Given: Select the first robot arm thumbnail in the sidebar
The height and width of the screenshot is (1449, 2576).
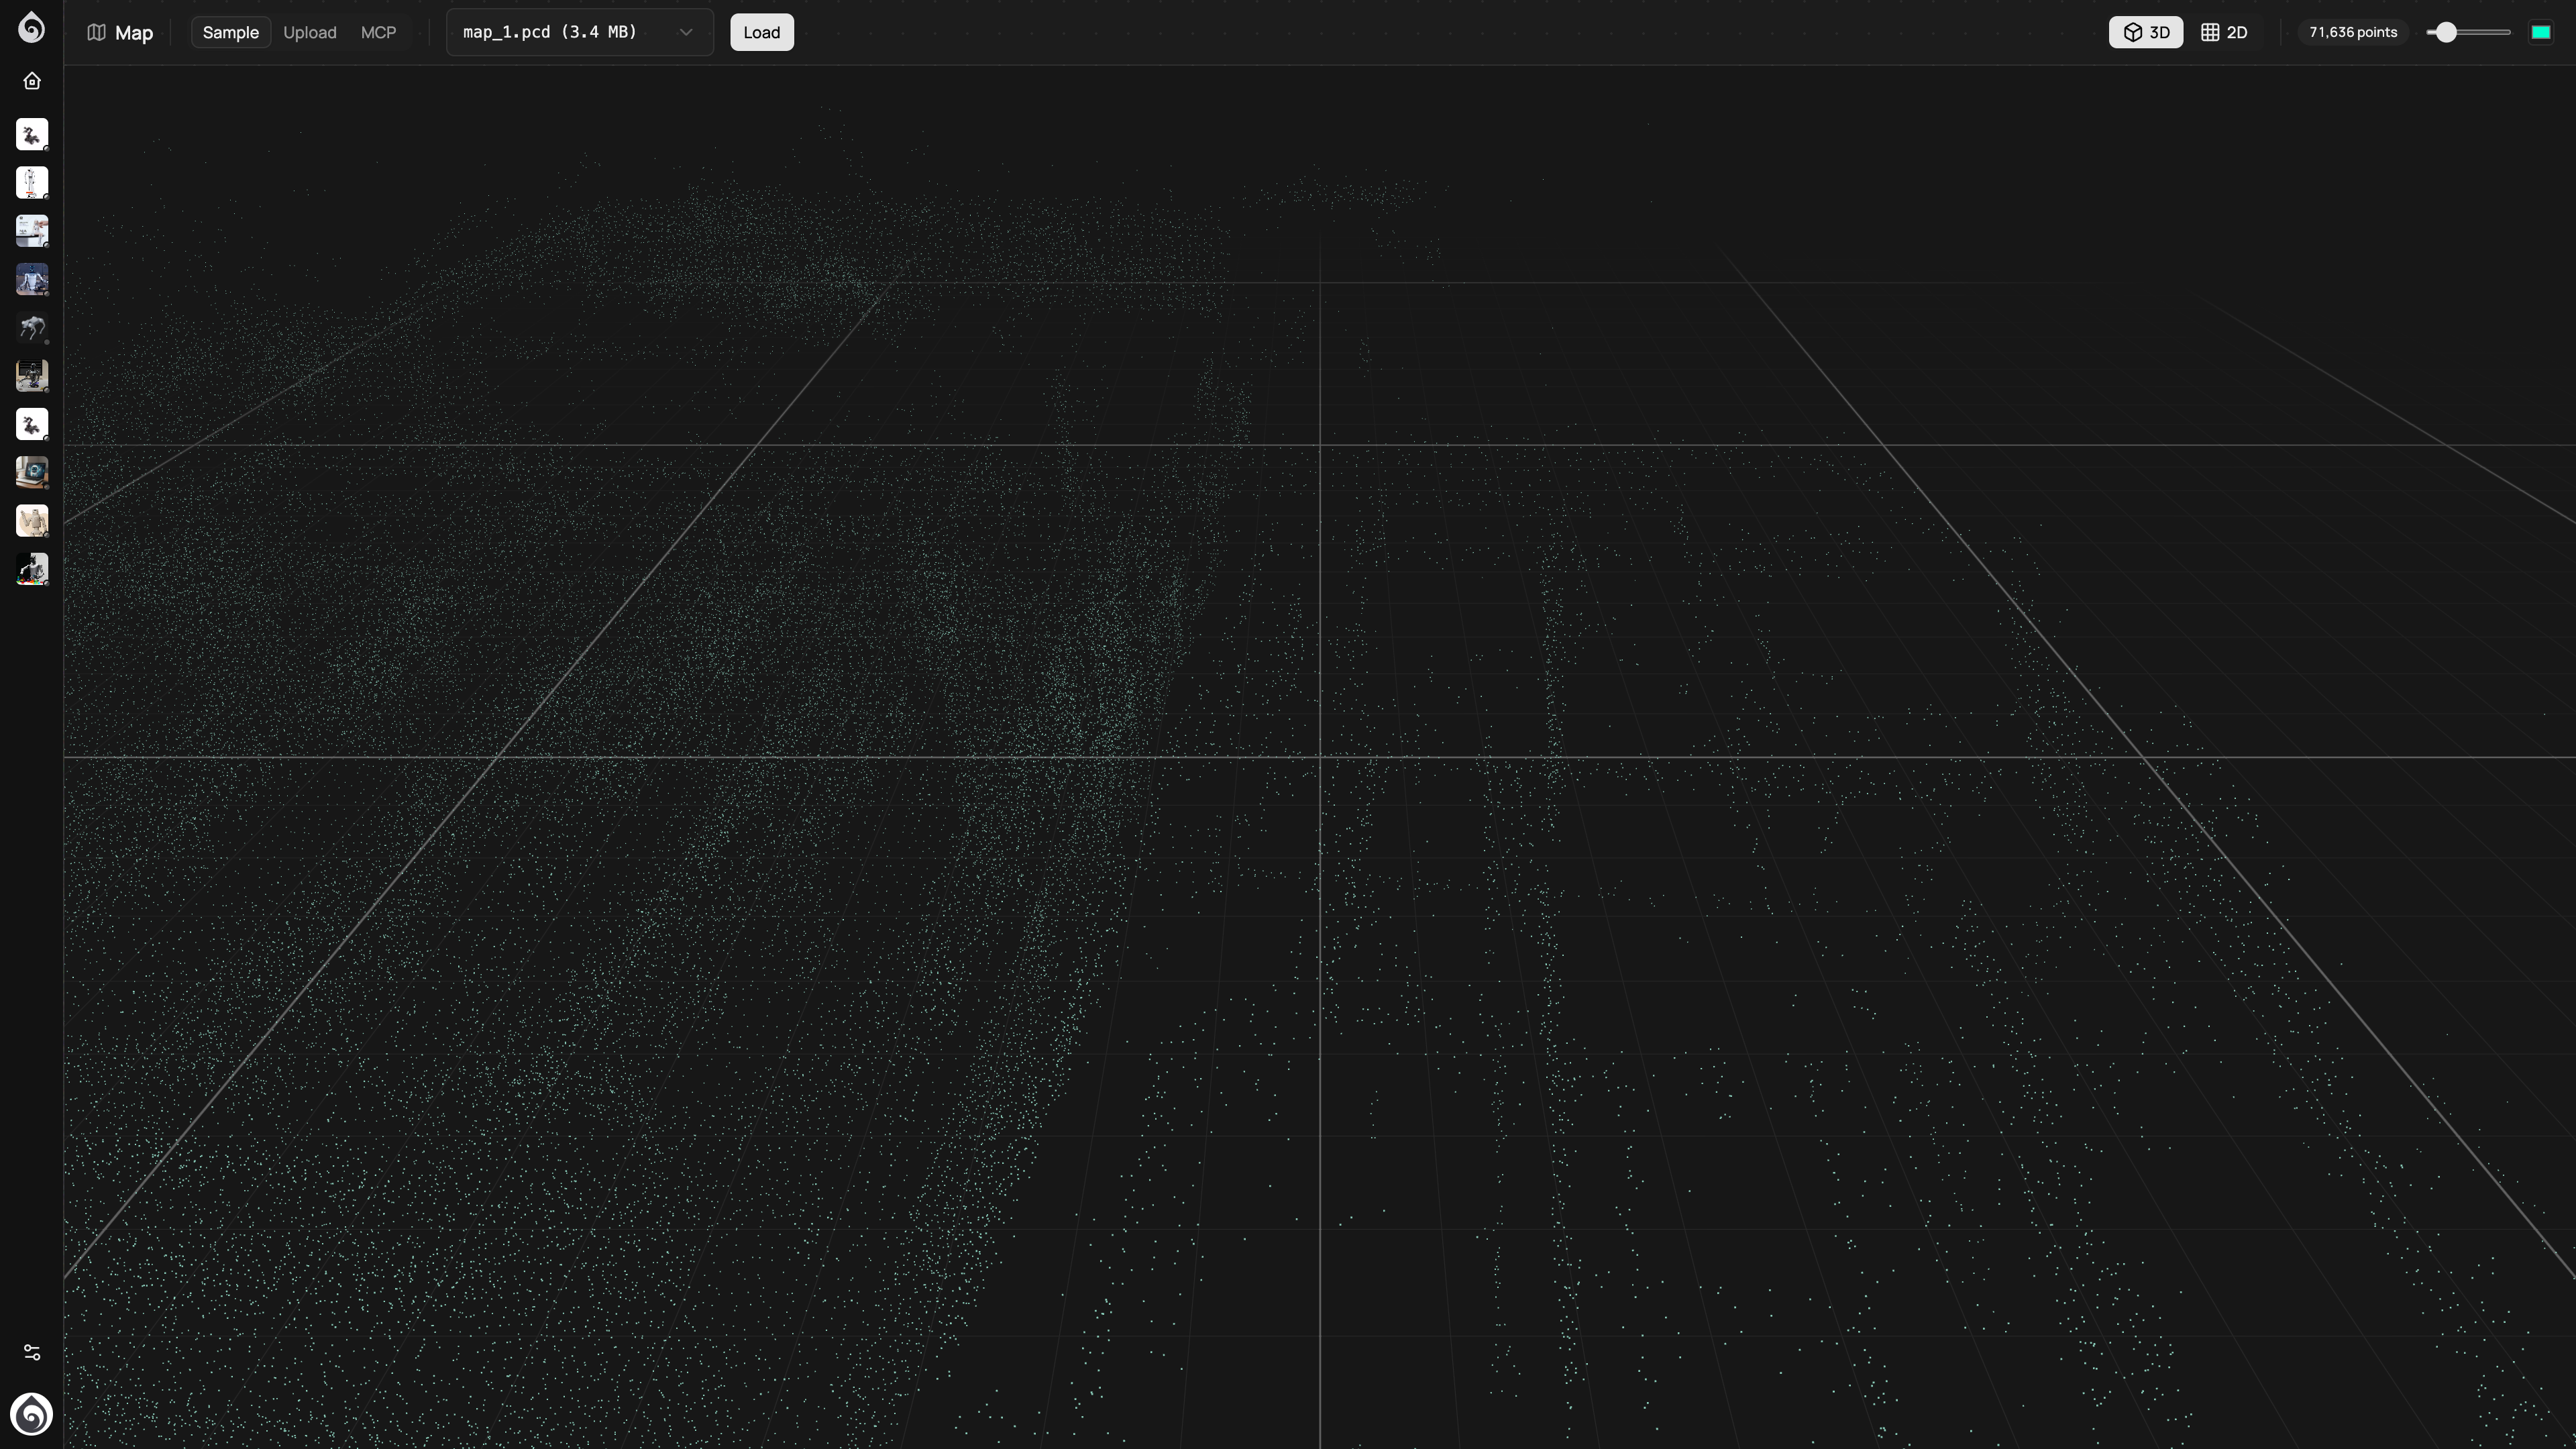Looking at the screenshot, I should [32, 134].
